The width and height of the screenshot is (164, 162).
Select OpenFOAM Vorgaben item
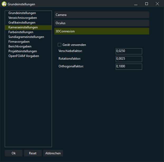pyautogui.click(x=28, y=56)
